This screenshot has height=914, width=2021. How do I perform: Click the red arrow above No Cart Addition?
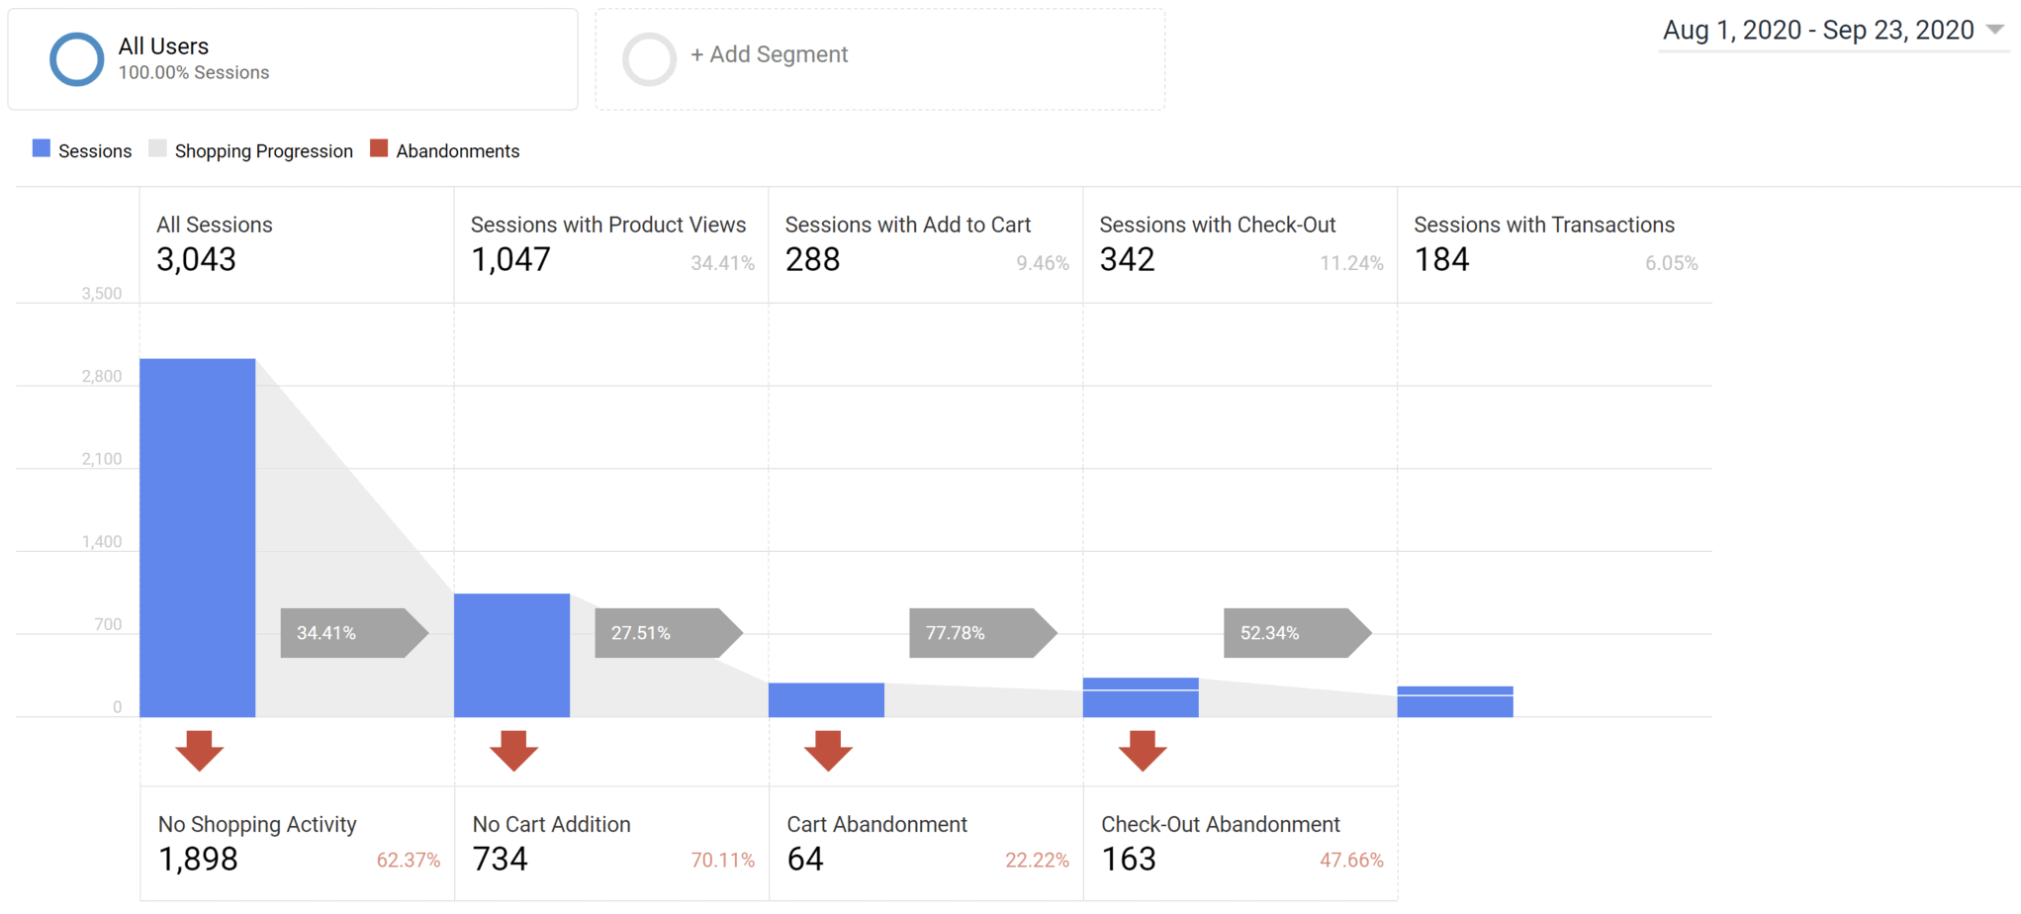click(x=514, y=751)
